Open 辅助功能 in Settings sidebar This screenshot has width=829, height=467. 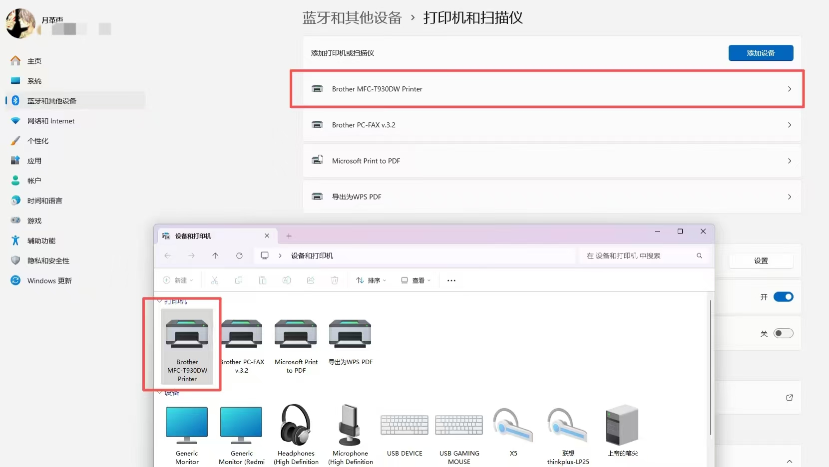click(75, 240)
